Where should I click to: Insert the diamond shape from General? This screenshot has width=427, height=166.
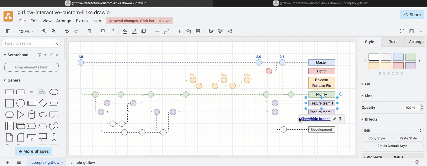43,103
